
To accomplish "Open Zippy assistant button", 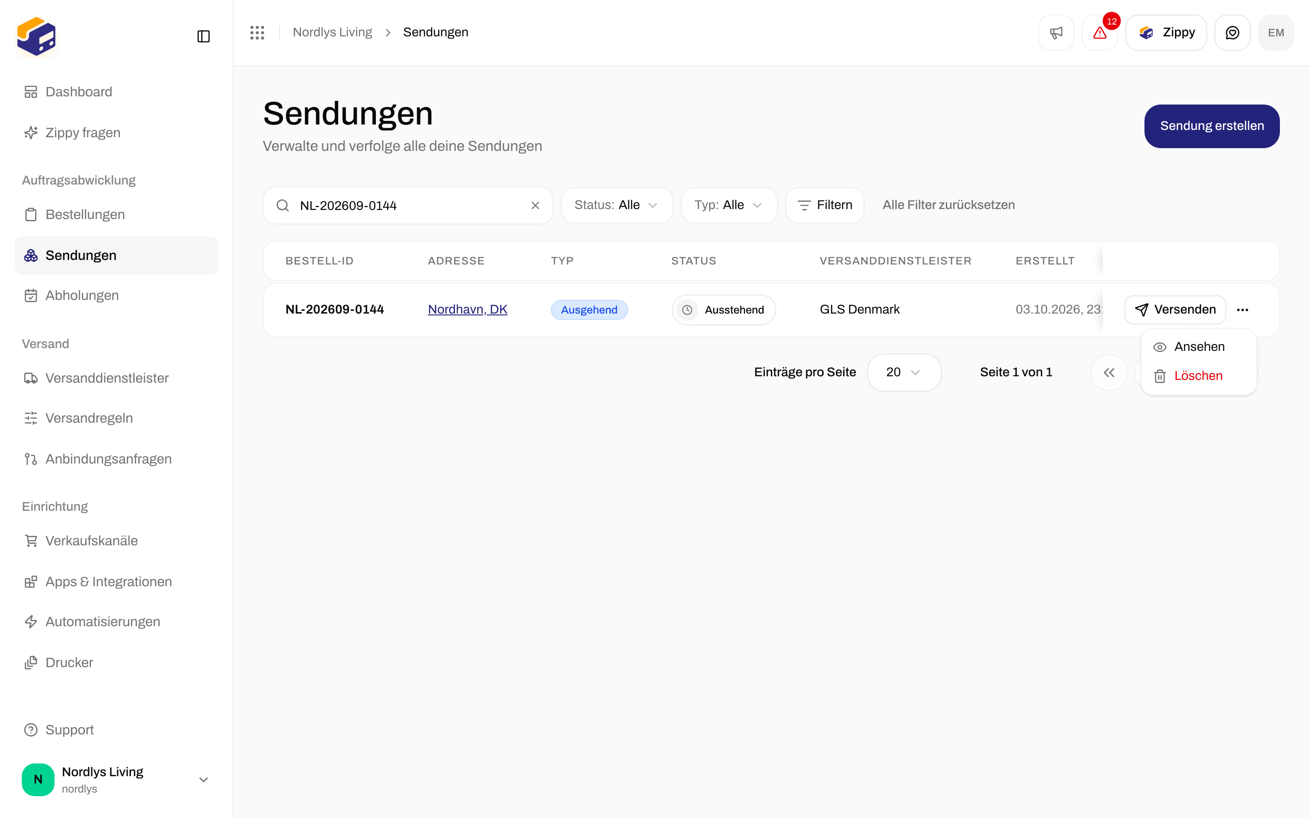I will [1166, 32].
